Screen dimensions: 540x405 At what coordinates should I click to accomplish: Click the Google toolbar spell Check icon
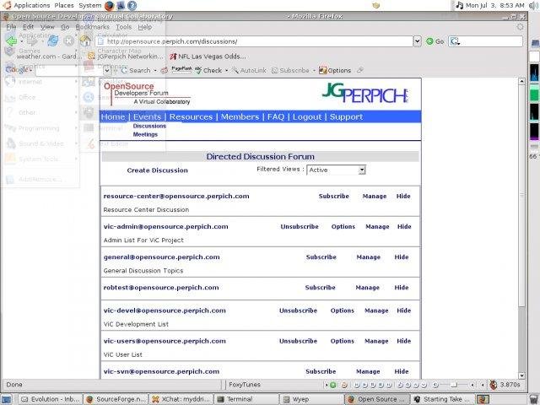(x=208, y=70)
